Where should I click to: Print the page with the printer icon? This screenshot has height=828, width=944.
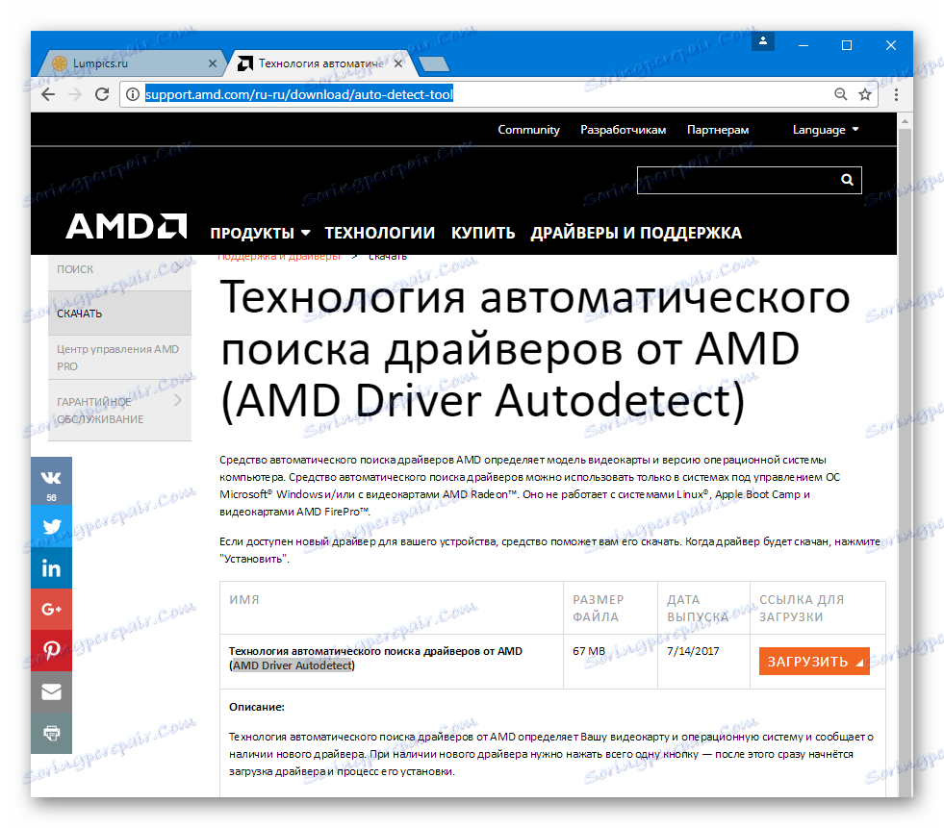pyautogui.click(x=51, y=733)
